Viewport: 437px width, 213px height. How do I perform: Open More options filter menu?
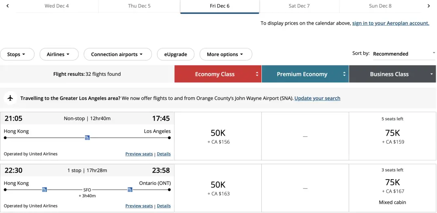[x=225, y=54]
